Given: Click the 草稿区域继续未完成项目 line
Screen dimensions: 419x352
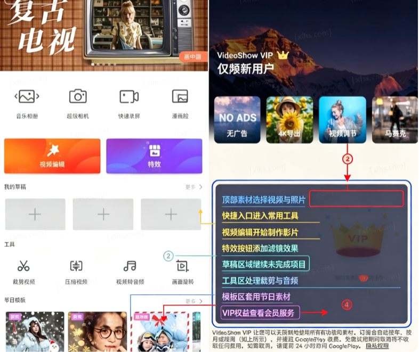Looking at the screenshot, I should (x=263, y=264).
